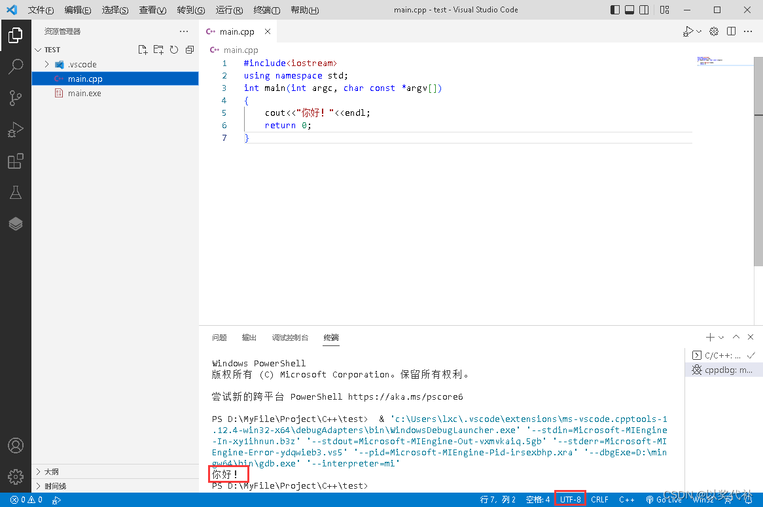The height and width of the screenshot is (507, 763).
Task: Click the Go Live status bar button
Action: coord(664,500)
